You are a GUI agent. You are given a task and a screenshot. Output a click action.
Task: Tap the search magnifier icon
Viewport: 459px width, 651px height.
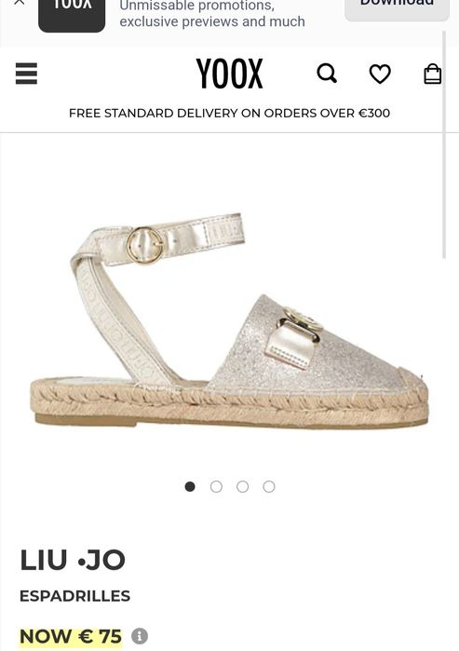(x=327, y=74)
